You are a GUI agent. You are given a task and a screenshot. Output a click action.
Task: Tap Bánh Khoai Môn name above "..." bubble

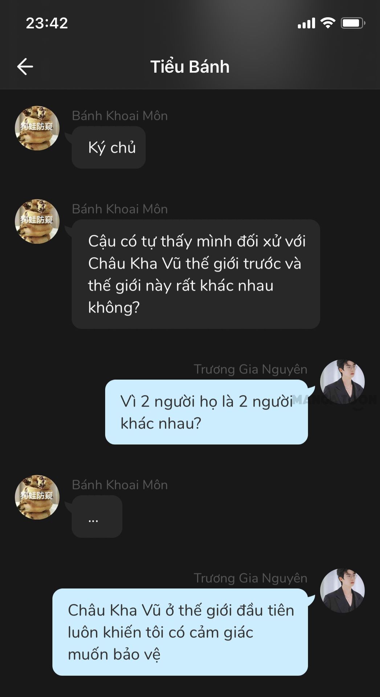(120, 485)
